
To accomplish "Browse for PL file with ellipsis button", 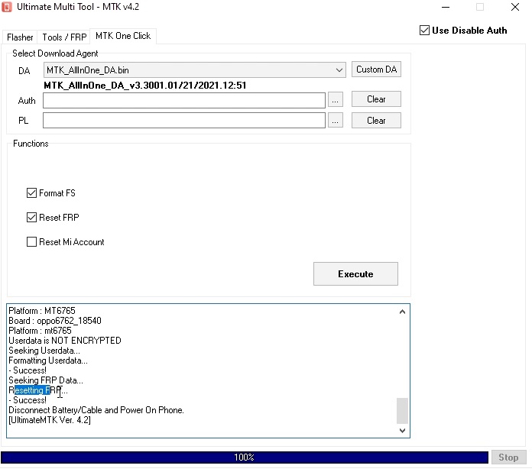I will 336,121.
